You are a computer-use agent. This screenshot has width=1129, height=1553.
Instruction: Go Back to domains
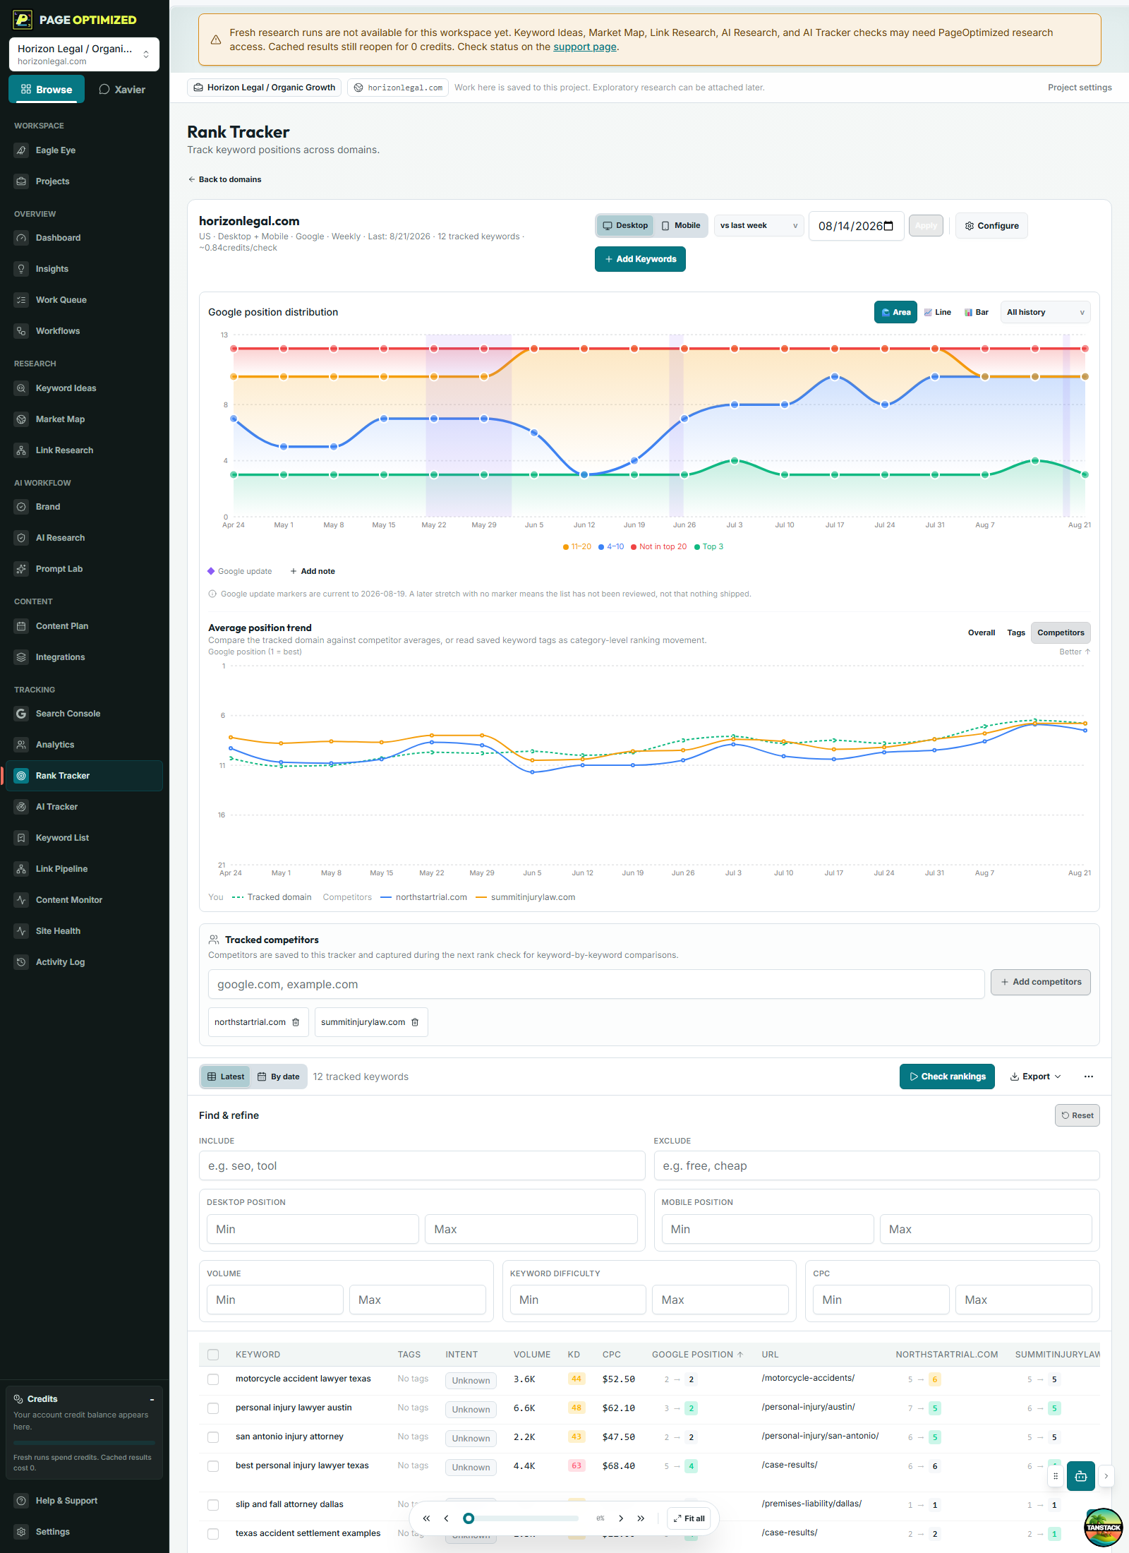click(224, 179)
